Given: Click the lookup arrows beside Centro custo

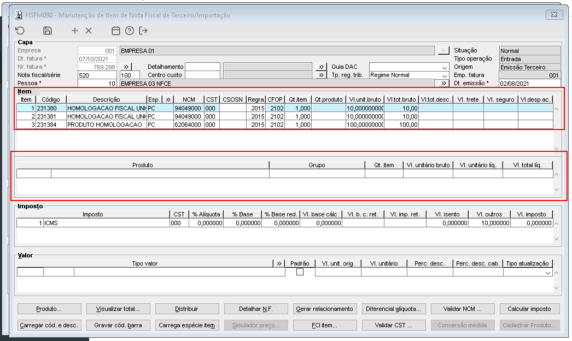Looking at the screenshot, I should [320, 75].
